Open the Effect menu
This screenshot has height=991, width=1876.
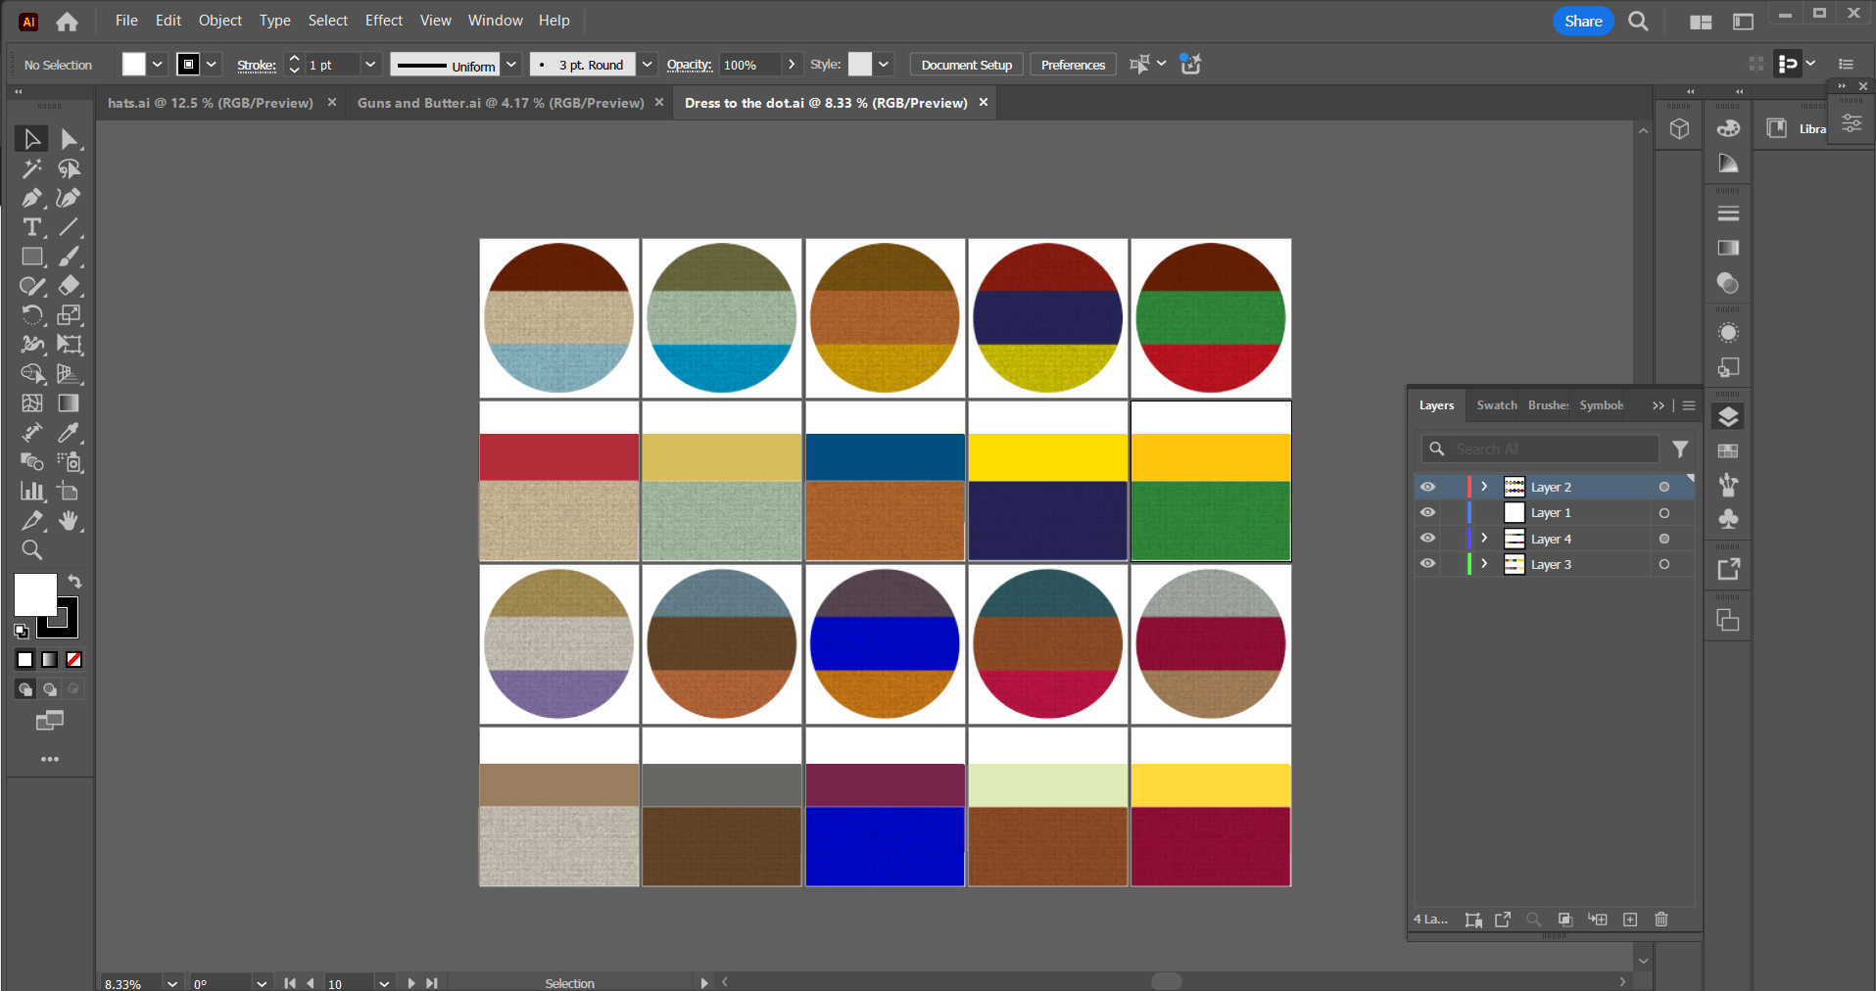coord(383,21)
